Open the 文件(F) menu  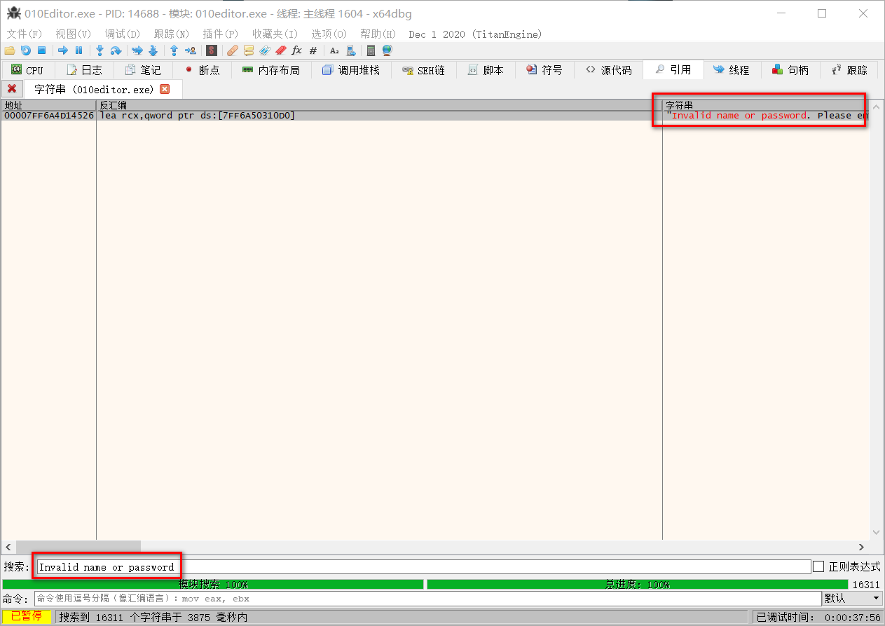(x=25, y=34)
